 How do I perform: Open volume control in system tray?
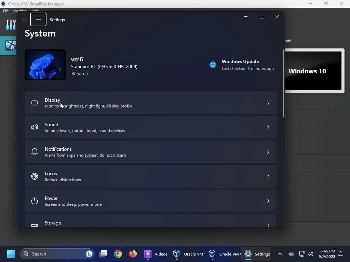310,254
